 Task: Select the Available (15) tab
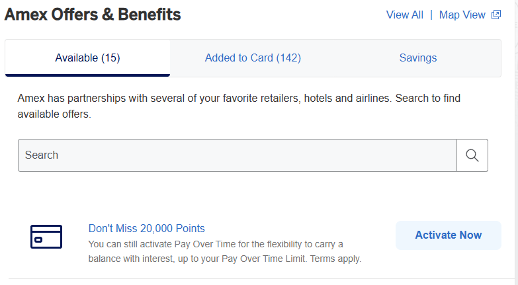(x=87, y=58)
